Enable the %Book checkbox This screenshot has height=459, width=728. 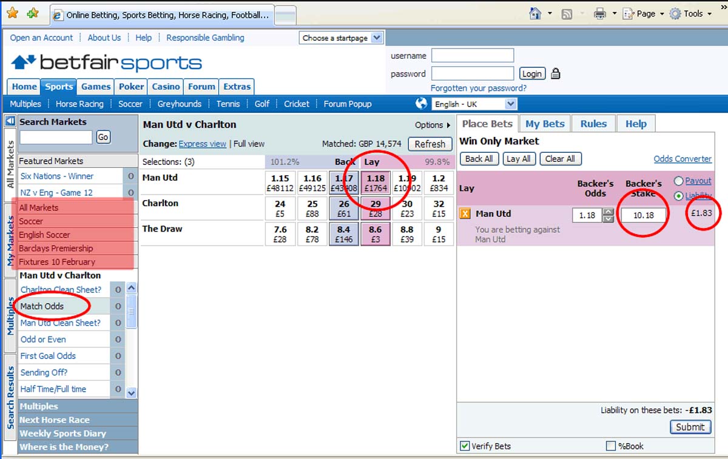pos(611,446)
